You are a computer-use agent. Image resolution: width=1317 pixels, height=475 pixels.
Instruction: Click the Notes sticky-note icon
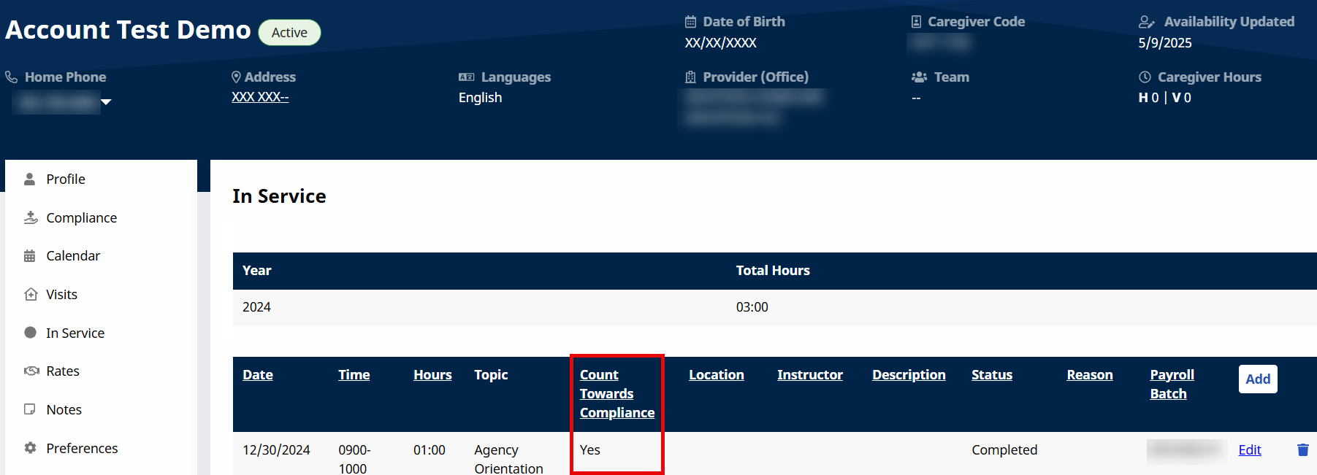pyautogui.click(x=30, y=409)
